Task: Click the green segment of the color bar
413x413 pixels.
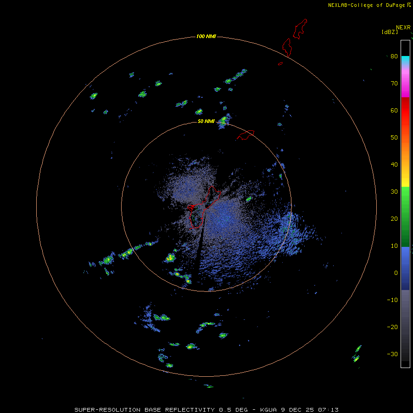Action: [405, 217]
